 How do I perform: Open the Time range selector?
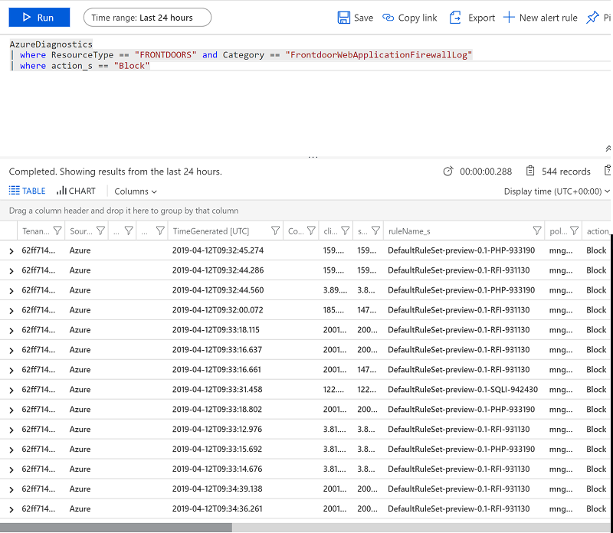147,18
